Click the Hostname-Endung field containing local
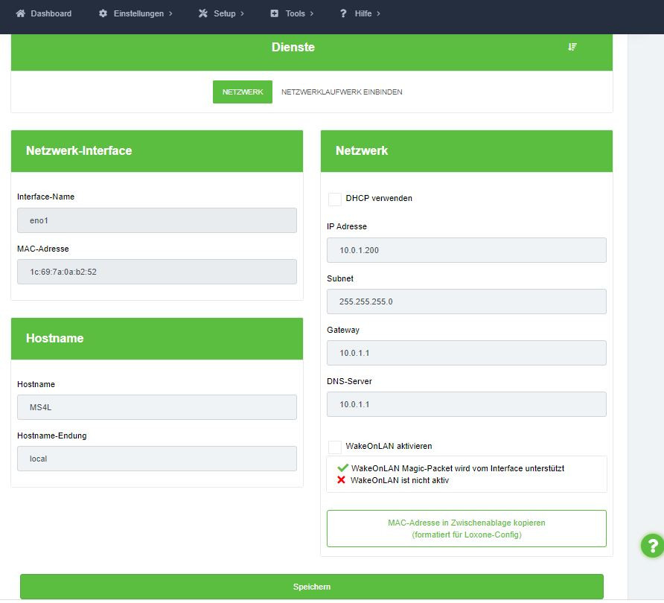Screen dimensions: 664x603 coord(156,459)
